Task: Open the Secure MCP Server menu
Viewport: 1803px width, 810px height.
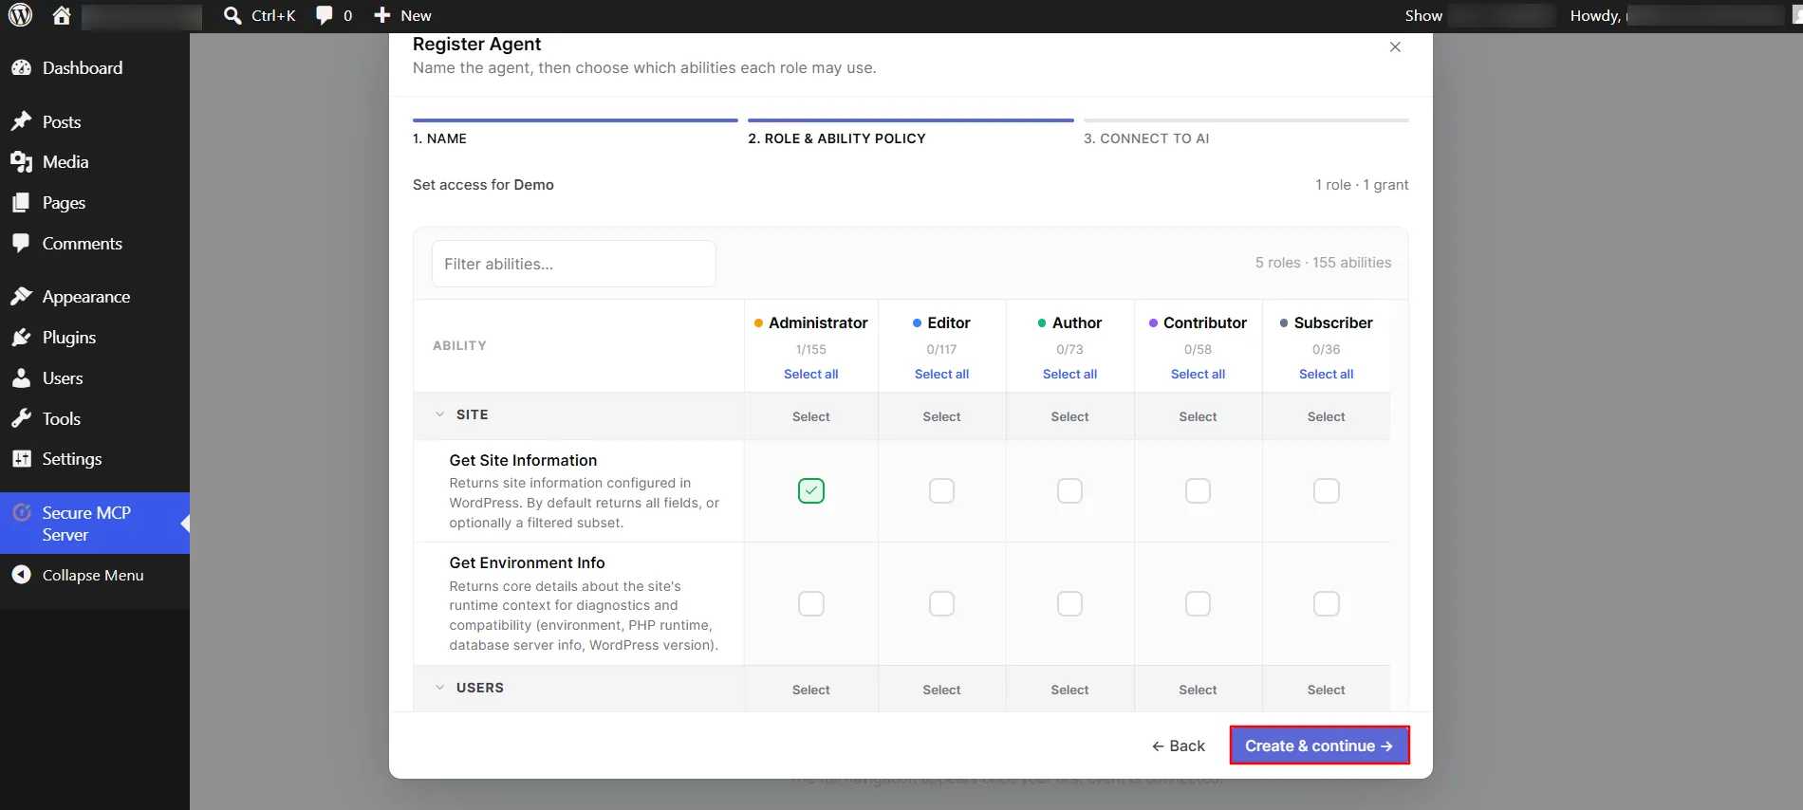Action: click(x=95, y=524)
